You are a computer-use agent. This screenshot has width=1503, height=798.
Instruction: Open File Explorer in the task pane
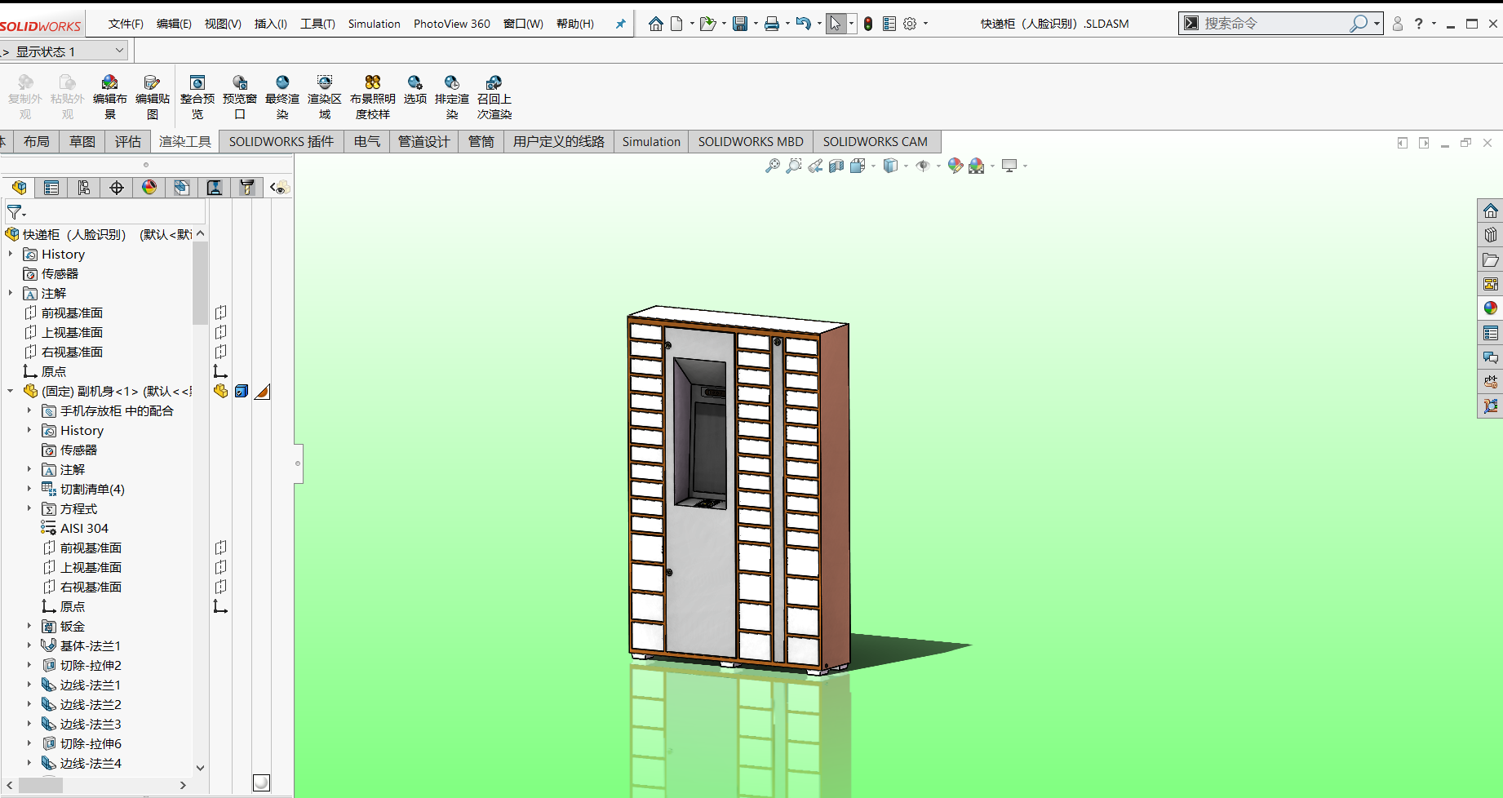click(1491, 259)
